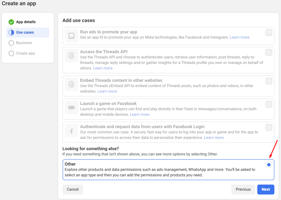Go back with the Previous button

coord(243,190)
